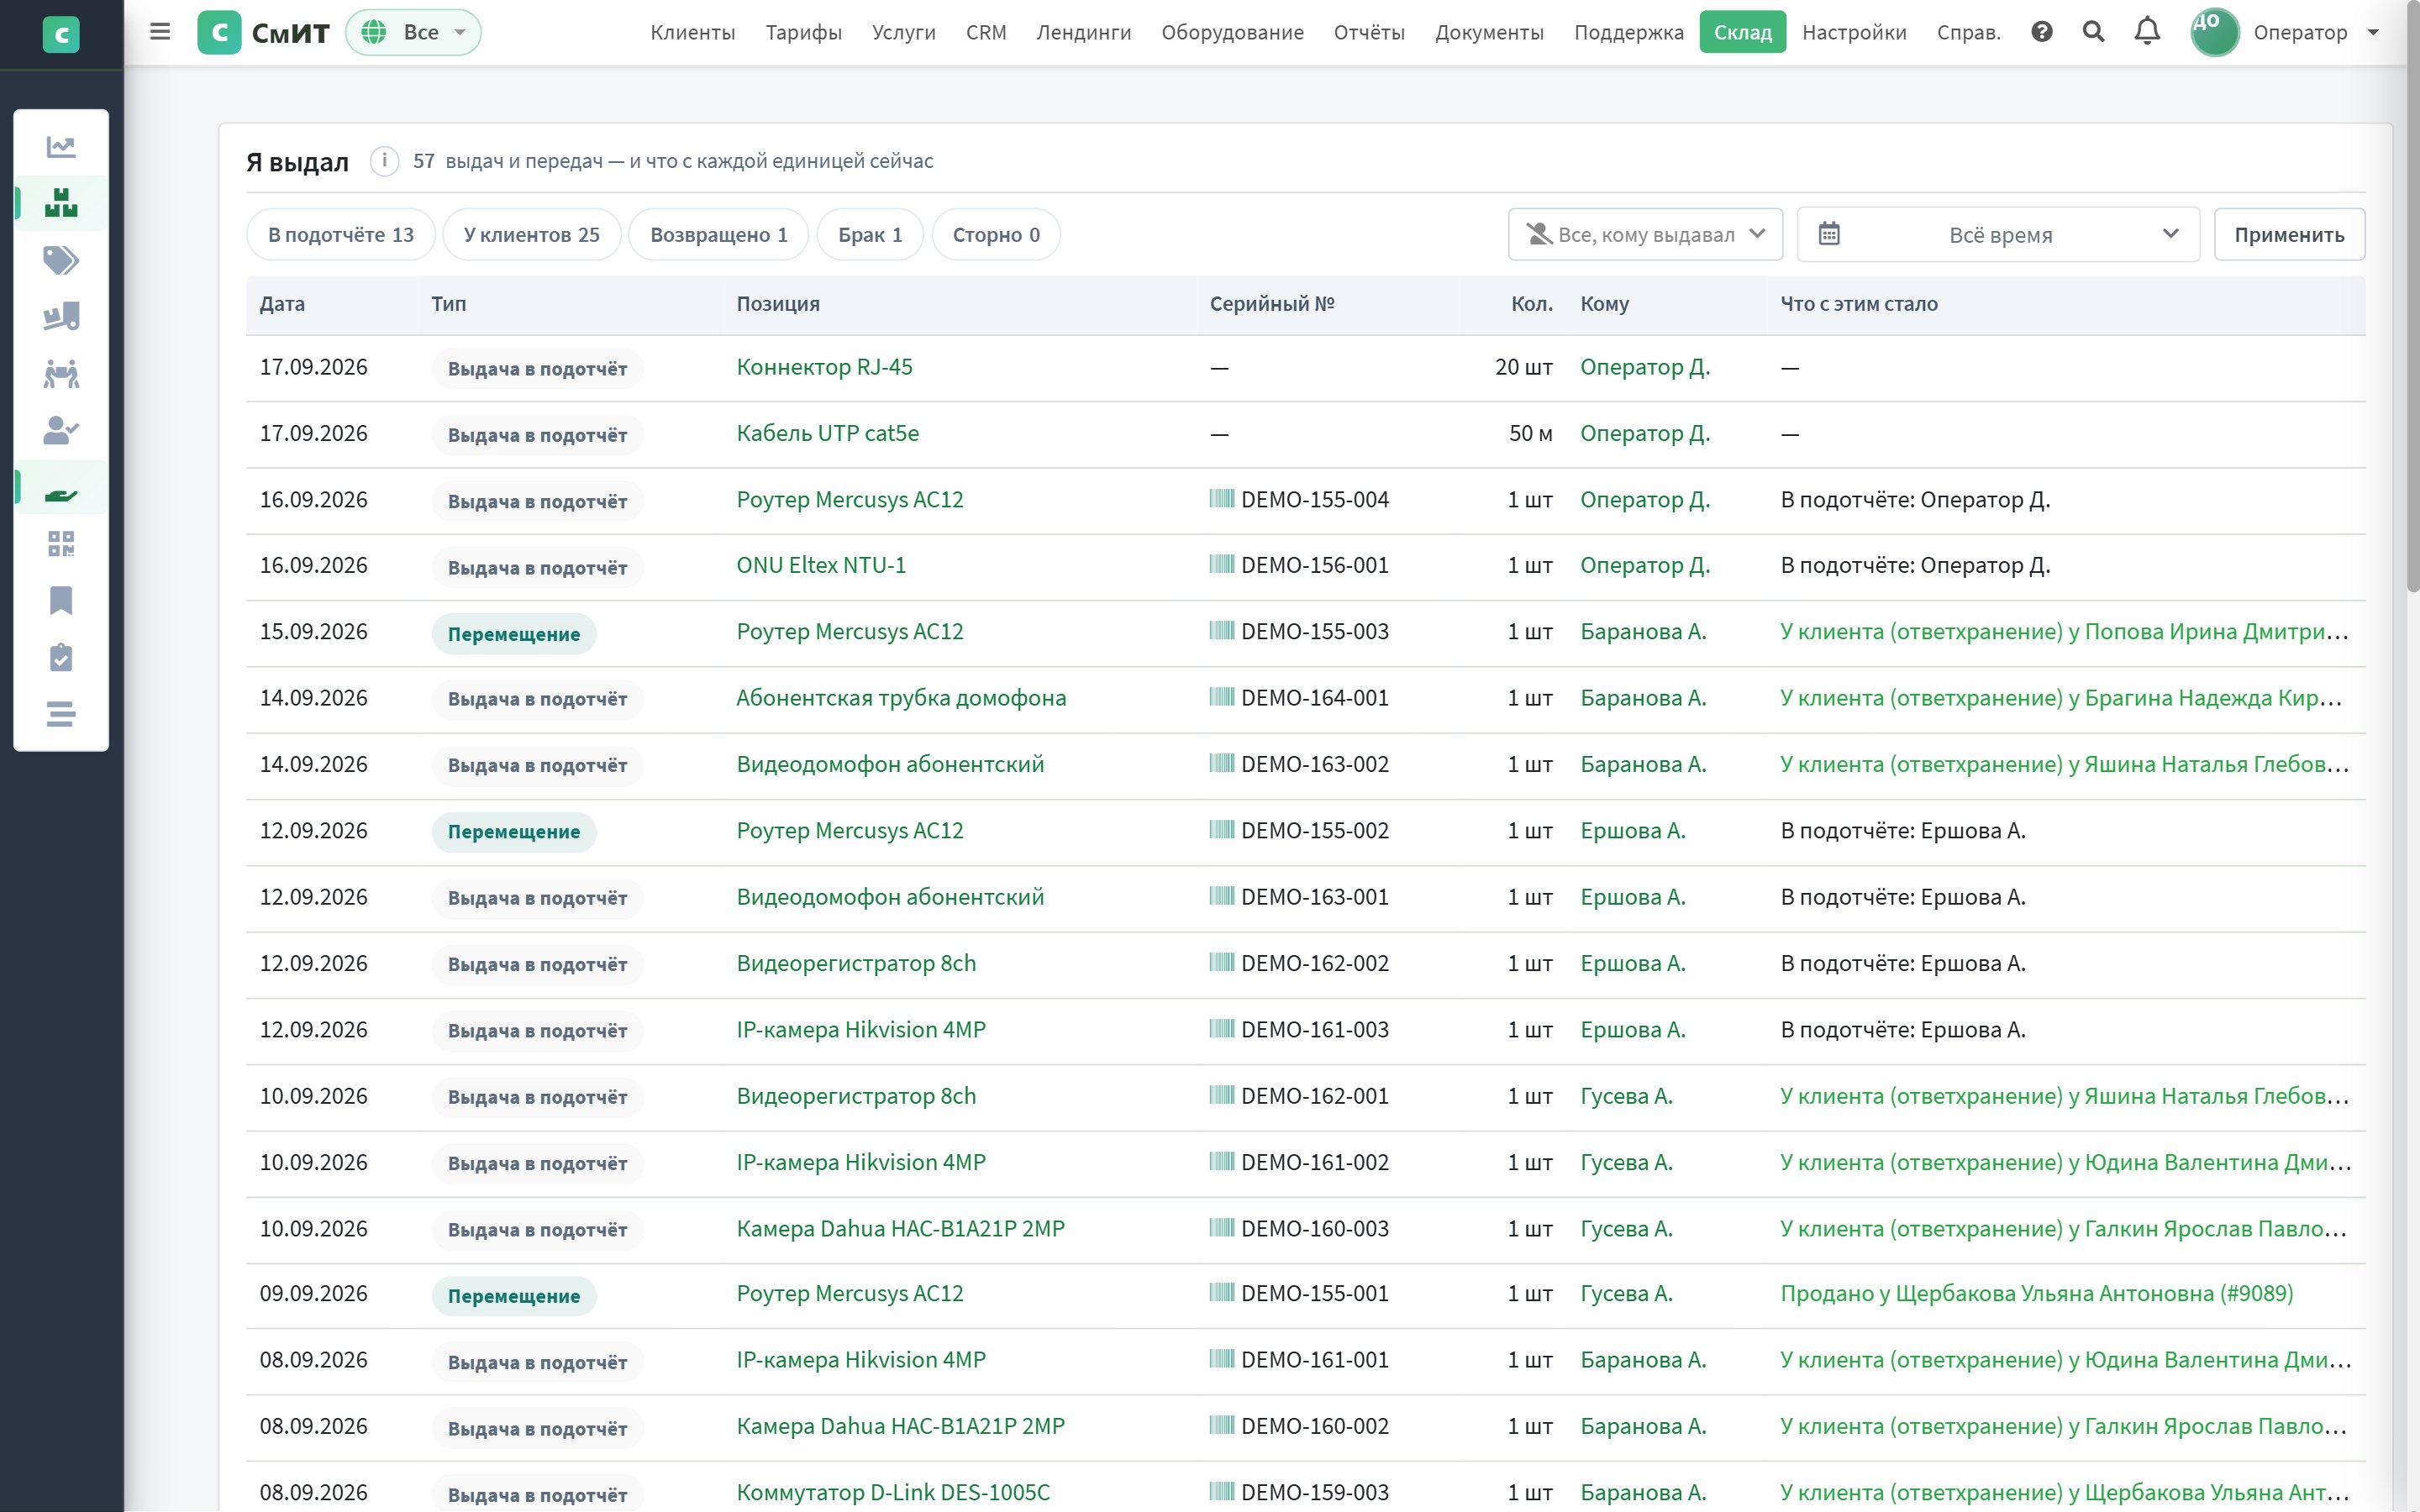The width and height of the screenshot is (2420, 1512).
Task: Click the stacked lines list sidebar icon
Action: coord(61,714)
